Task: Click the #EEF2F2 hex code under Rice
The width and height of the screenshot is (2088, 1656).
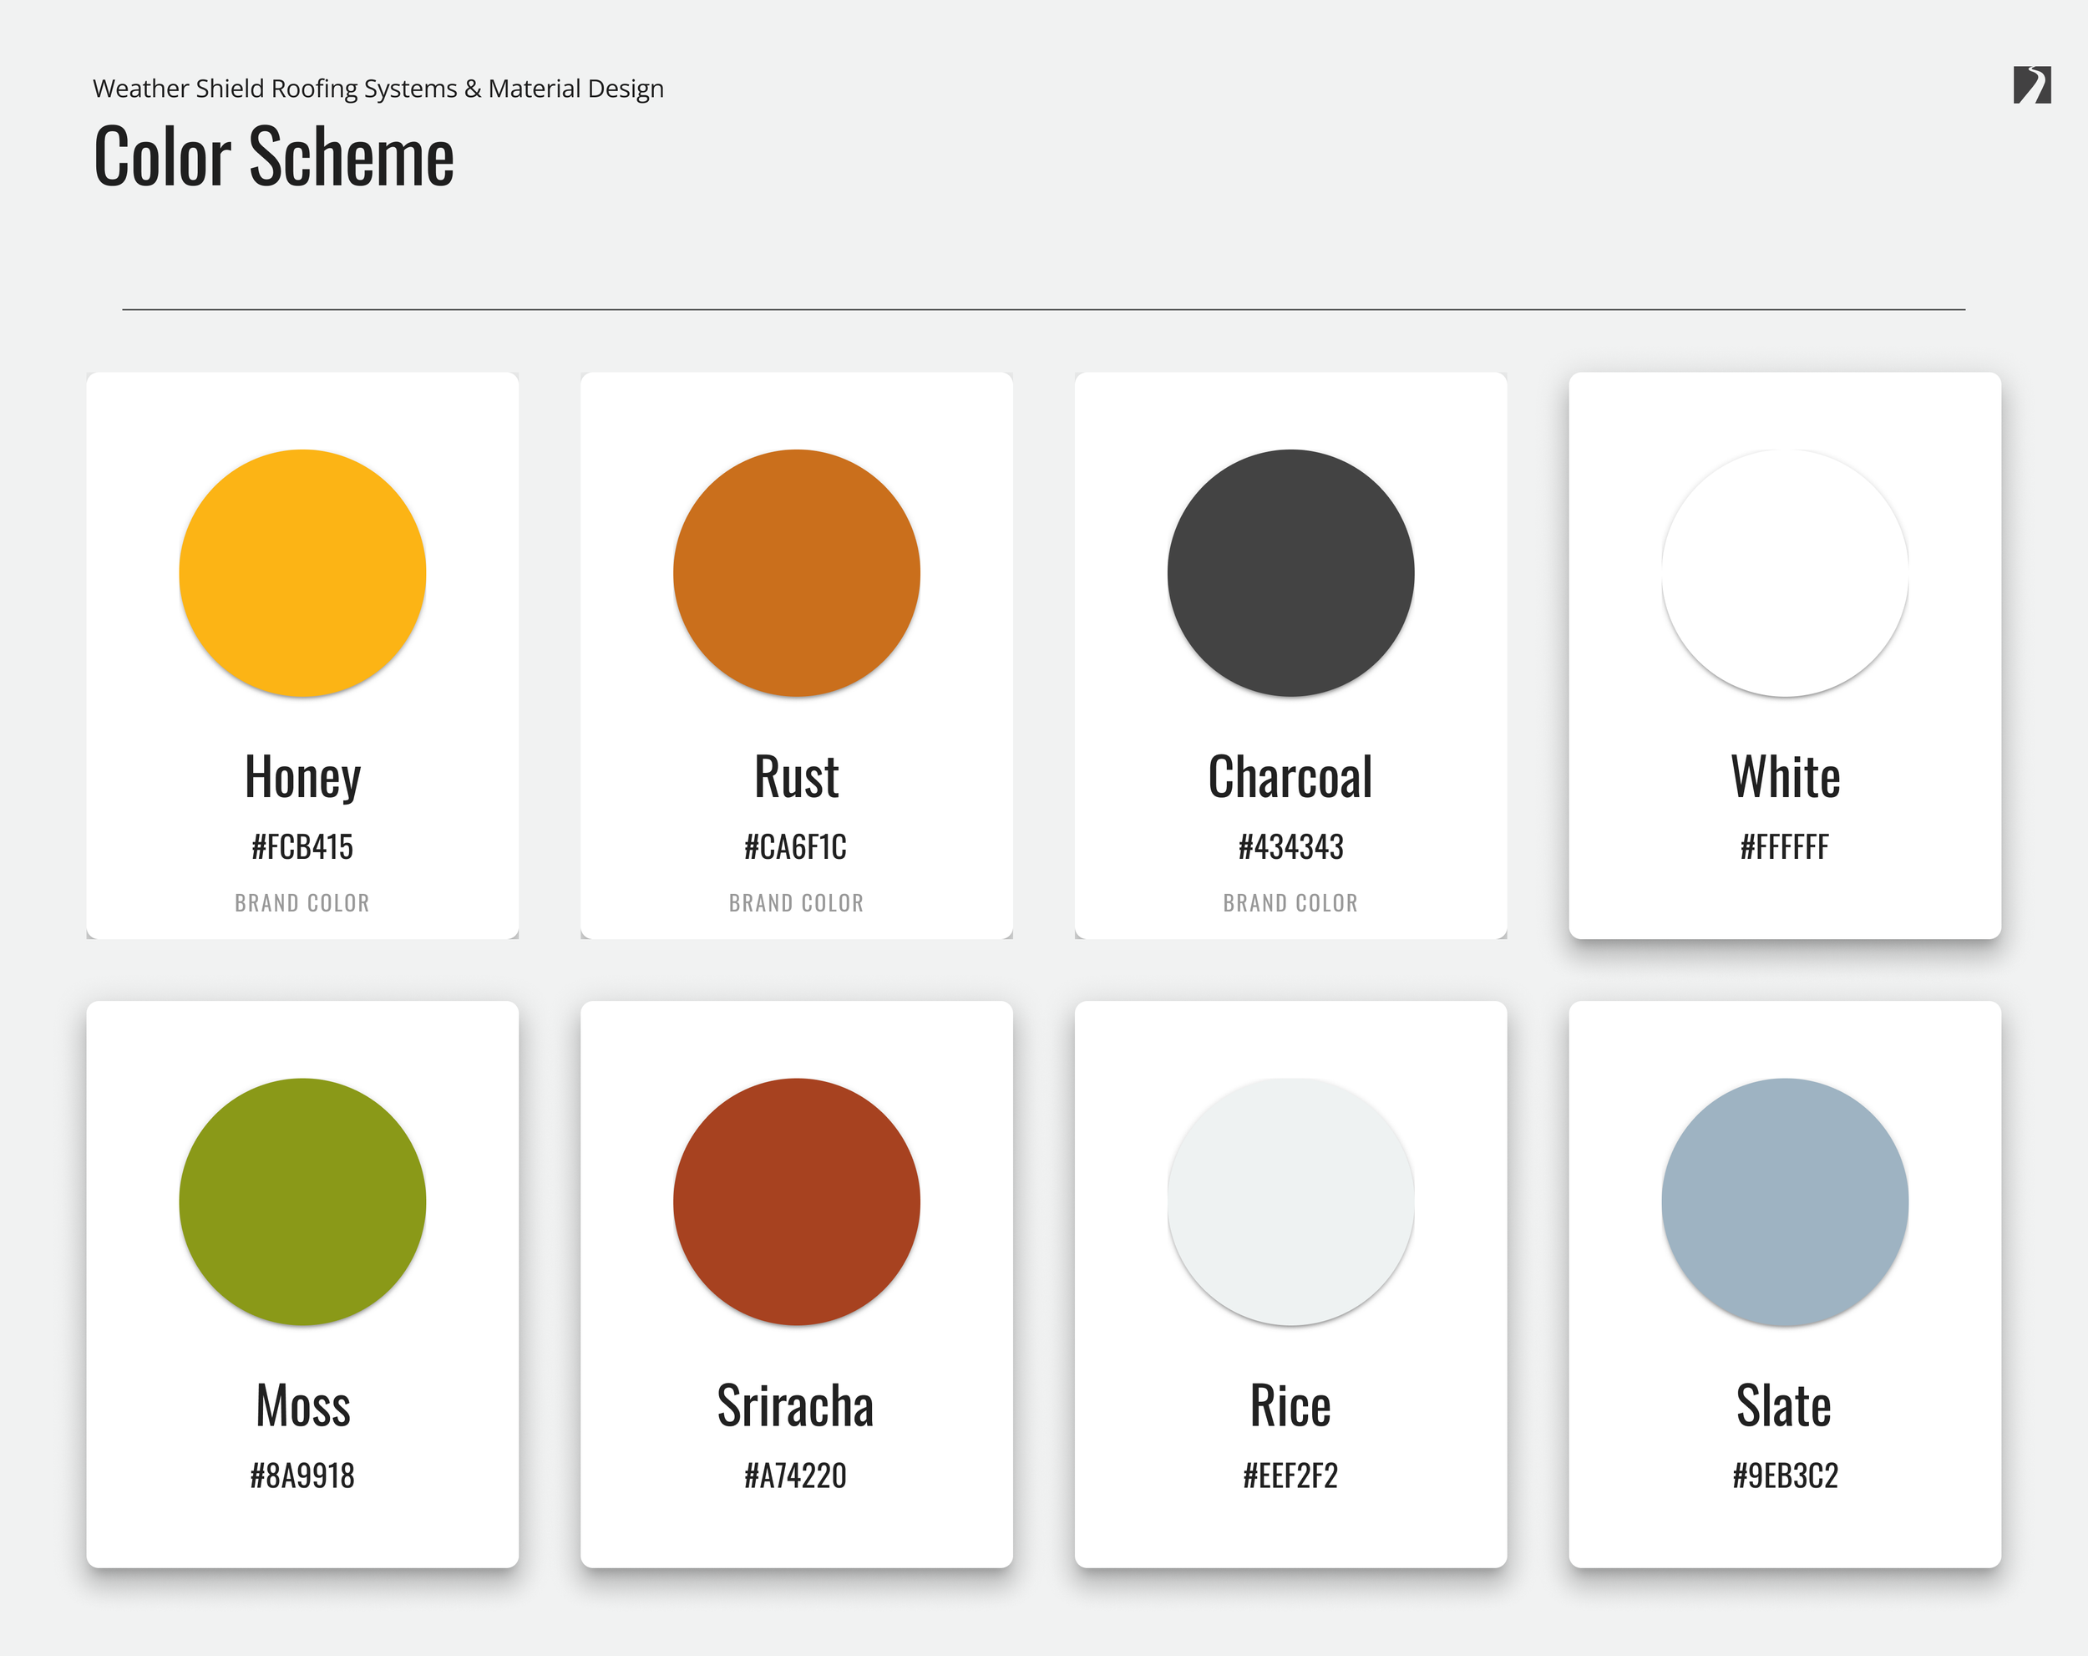Action: (1290, 1476)
